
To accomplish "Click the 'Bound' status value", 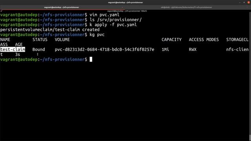I will 39,50.
